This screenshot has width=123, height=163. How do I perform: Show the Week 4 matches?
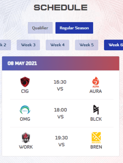click(x=58, y=45)
